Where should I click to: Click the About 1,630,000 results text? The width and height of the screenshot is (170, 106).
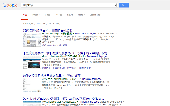[41, 24]
